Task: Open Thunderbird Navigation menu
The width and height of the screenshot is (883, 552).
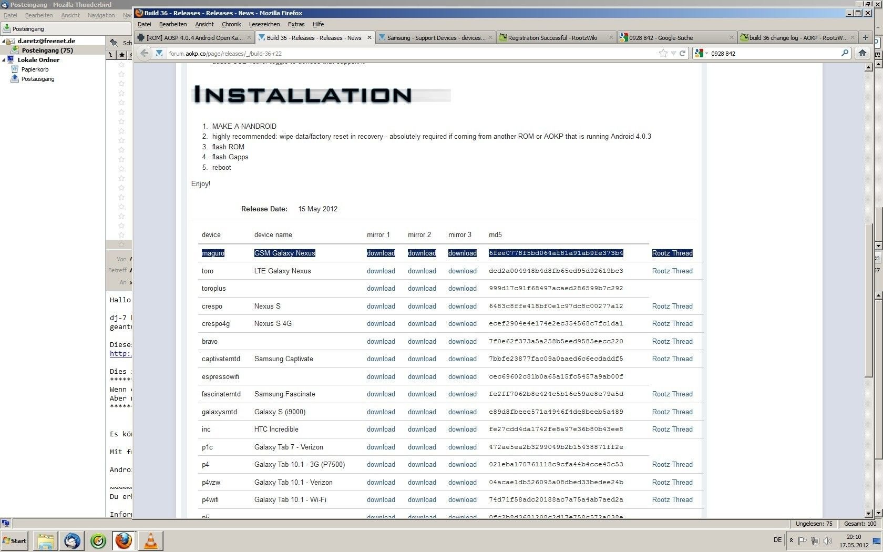Action: click(101, 15)
